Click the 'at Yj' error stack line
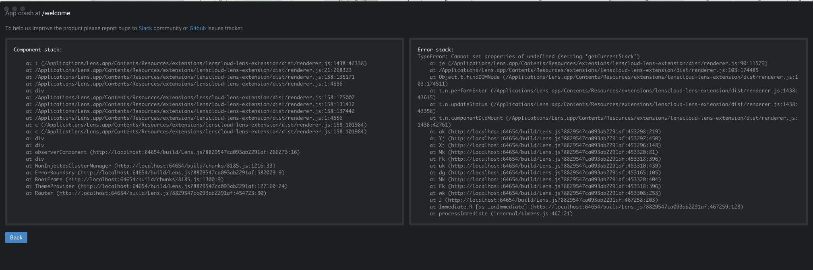This screenshot has height=270, width=813. pos(545,139)
